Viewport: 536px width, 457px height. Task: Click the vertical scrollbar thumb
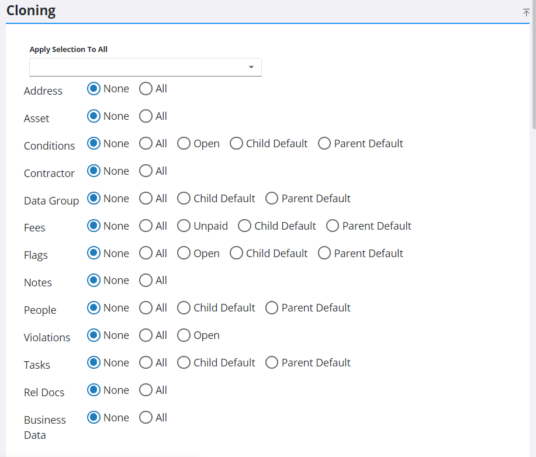click(532, 64)
